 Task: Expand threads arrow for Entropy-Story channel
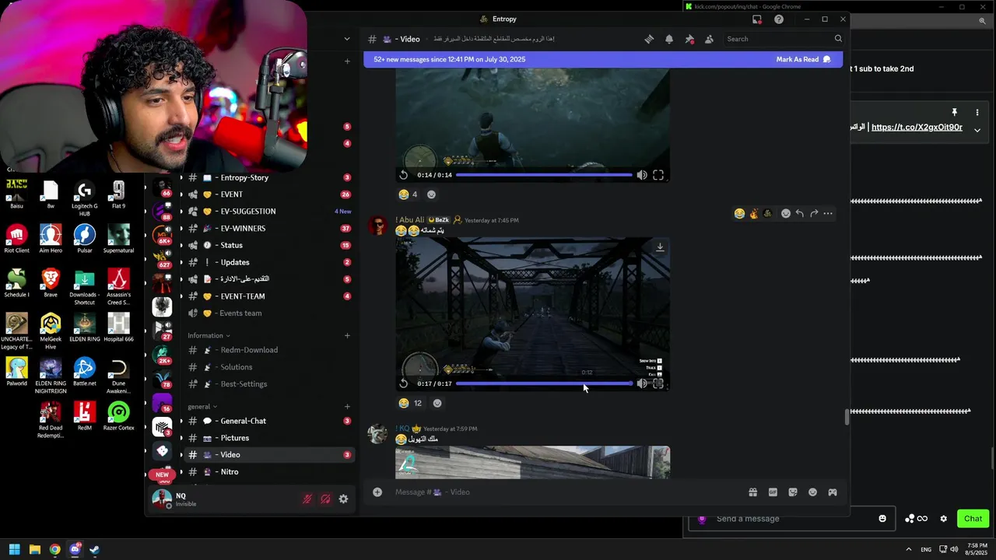[181, 177]
